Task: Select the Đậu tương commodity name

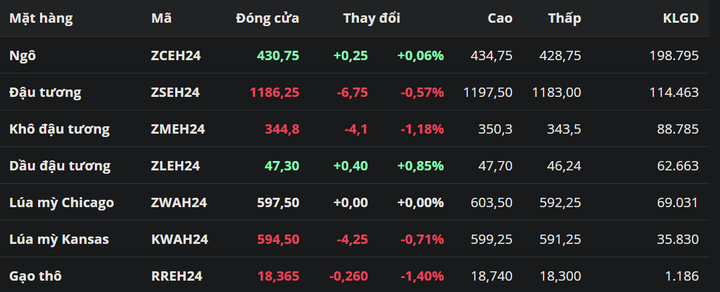Action: [45, 92]
